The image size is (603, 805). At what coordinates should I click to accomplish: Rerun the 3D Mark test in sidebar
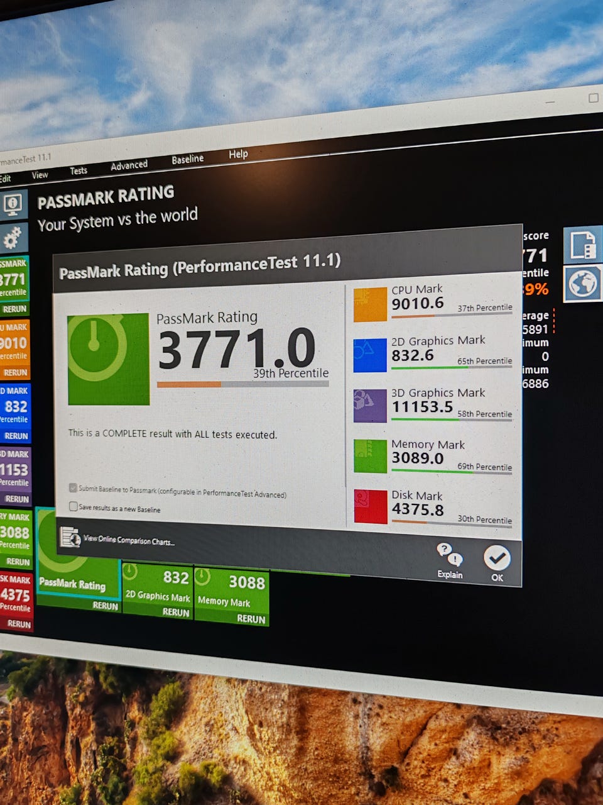click(16, 499)
